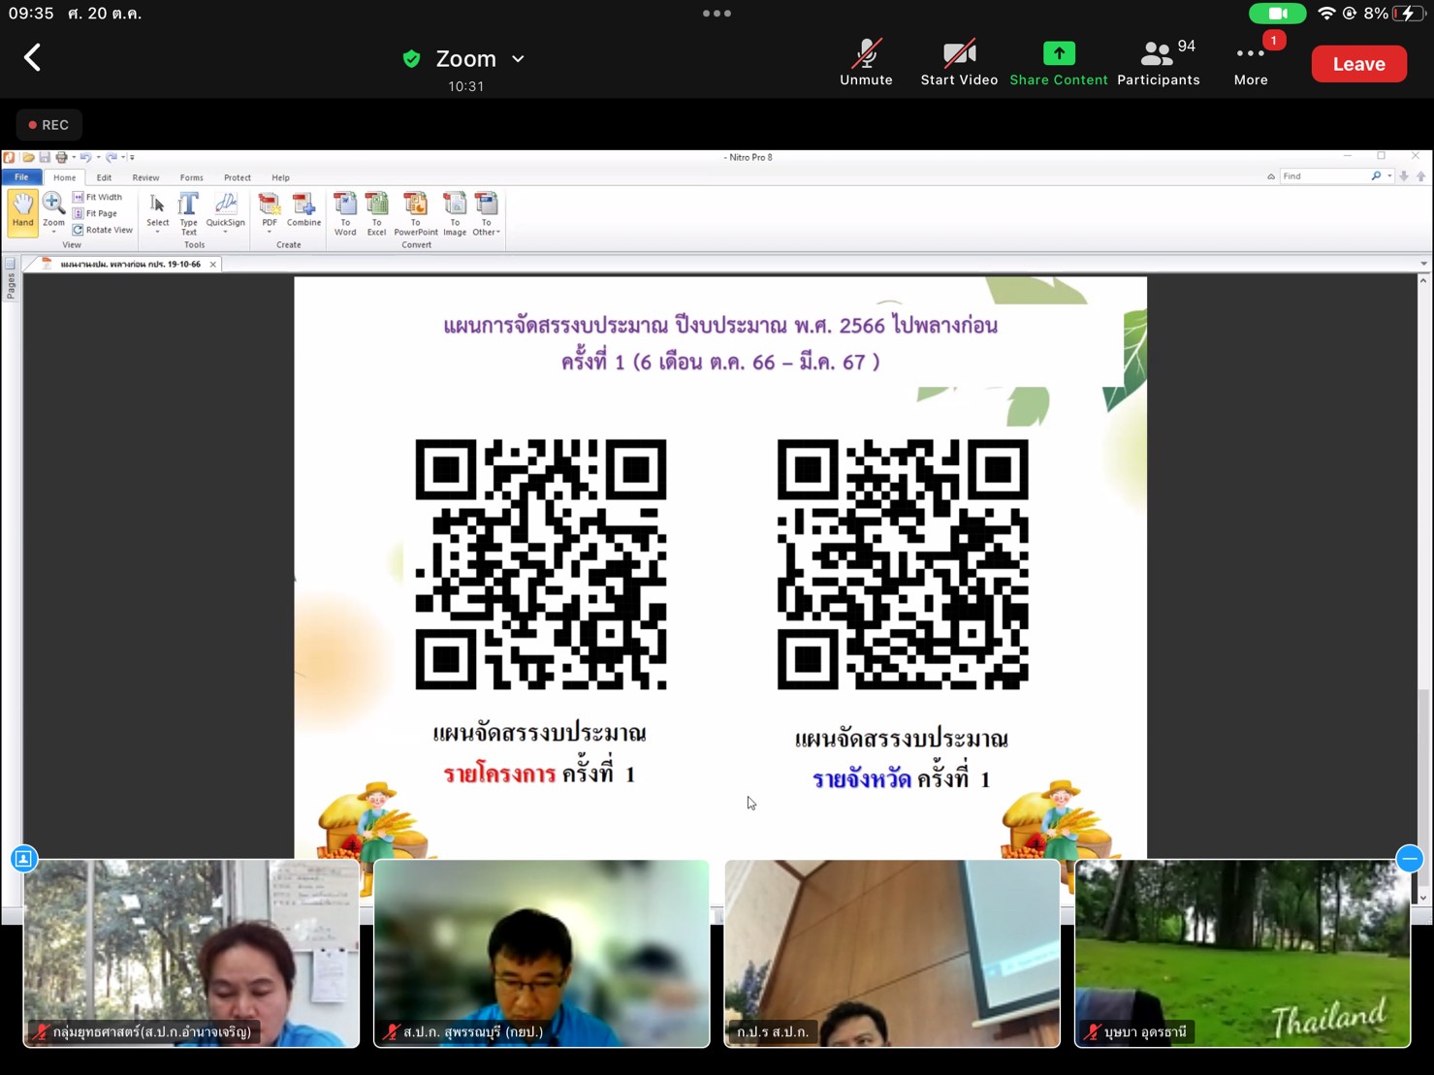The width and height of the screenshot is (1434, 1075).
Task: Open the More options menu
Action: tap(1251, 63)
